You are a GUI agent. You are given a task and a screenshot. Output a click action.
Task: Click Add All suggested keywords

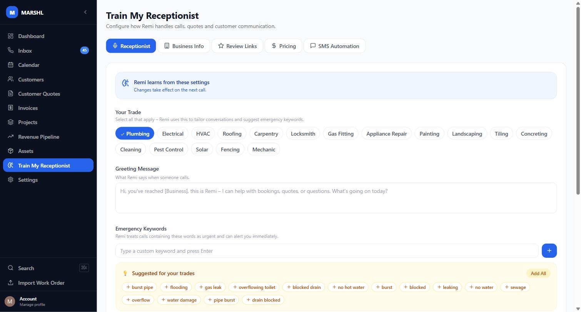tap(538, 273)
